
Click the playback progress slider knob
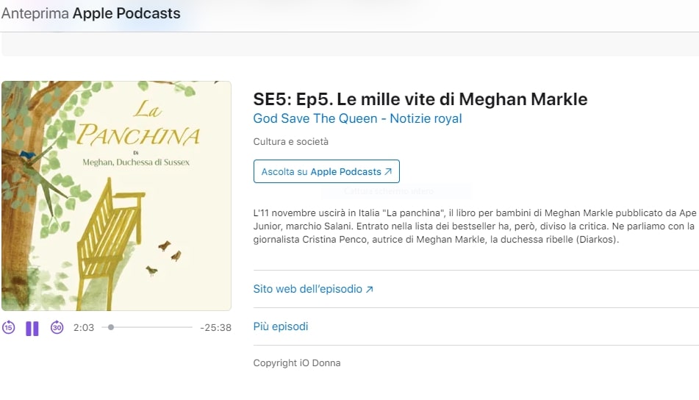[x=111, y=327]
